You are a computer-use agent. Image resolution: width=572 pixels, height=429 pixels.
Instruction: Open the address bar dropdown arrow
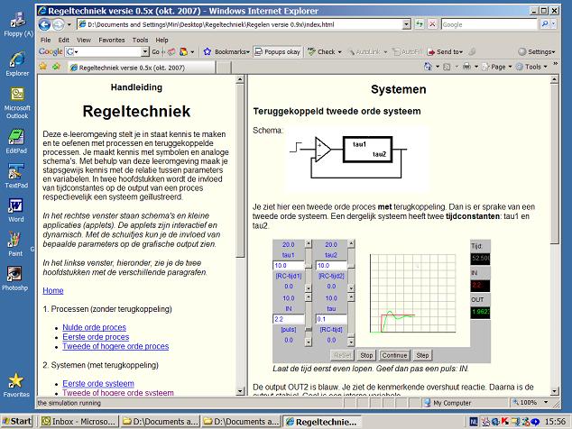pos(406,24)
